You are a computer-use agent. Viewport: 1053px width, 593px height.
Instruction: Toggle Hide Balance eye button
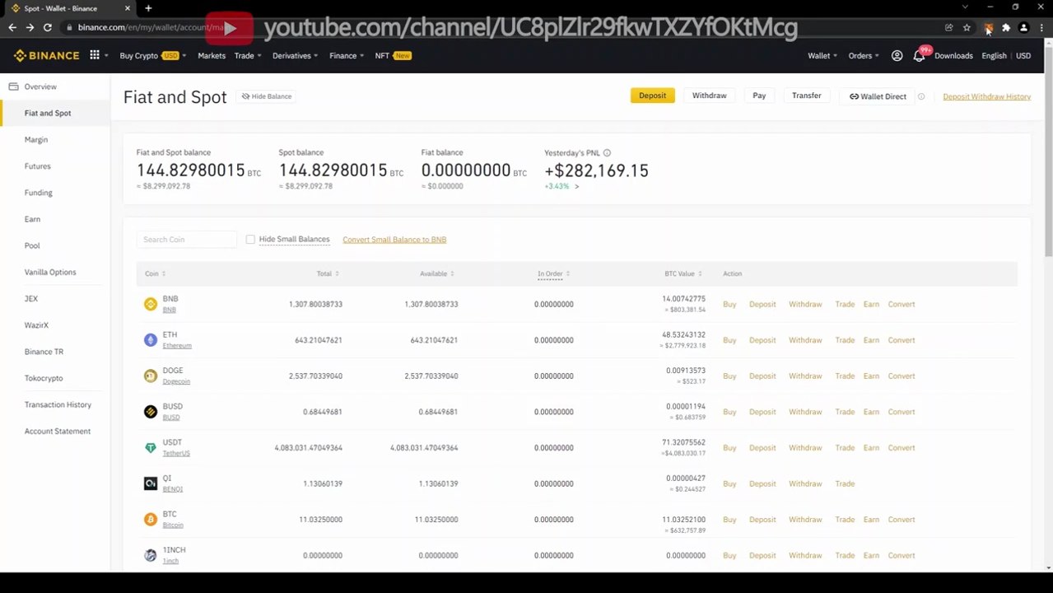tap(267, 96)
